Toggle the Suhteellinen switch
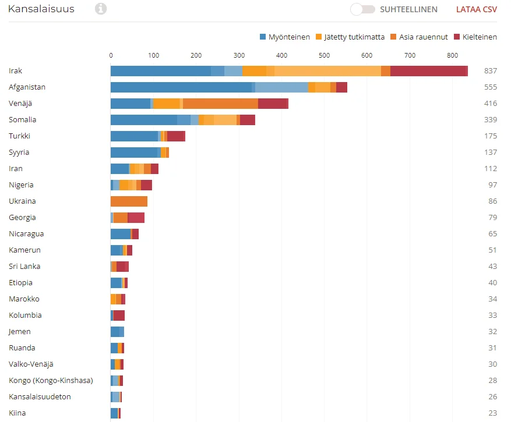 pyautogui.click(x=362, y=9)
